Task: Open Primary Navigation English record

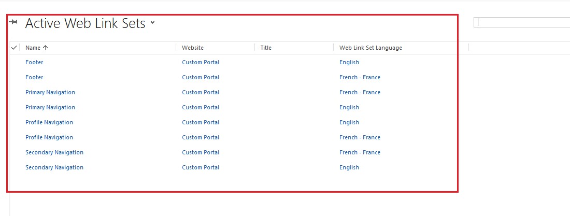Action: coord(50,107)
